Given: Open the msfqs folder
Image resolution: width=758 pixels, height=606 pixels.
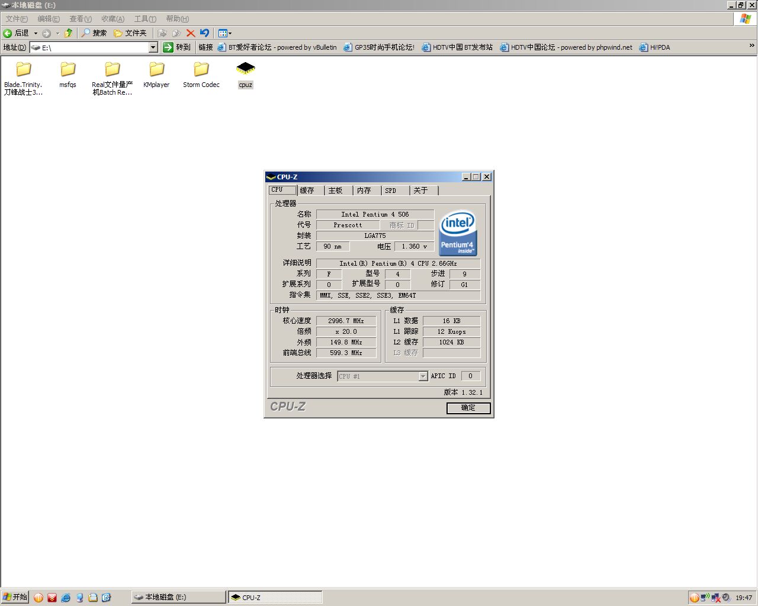Looking at the screenshot, I should coord(68,75).
